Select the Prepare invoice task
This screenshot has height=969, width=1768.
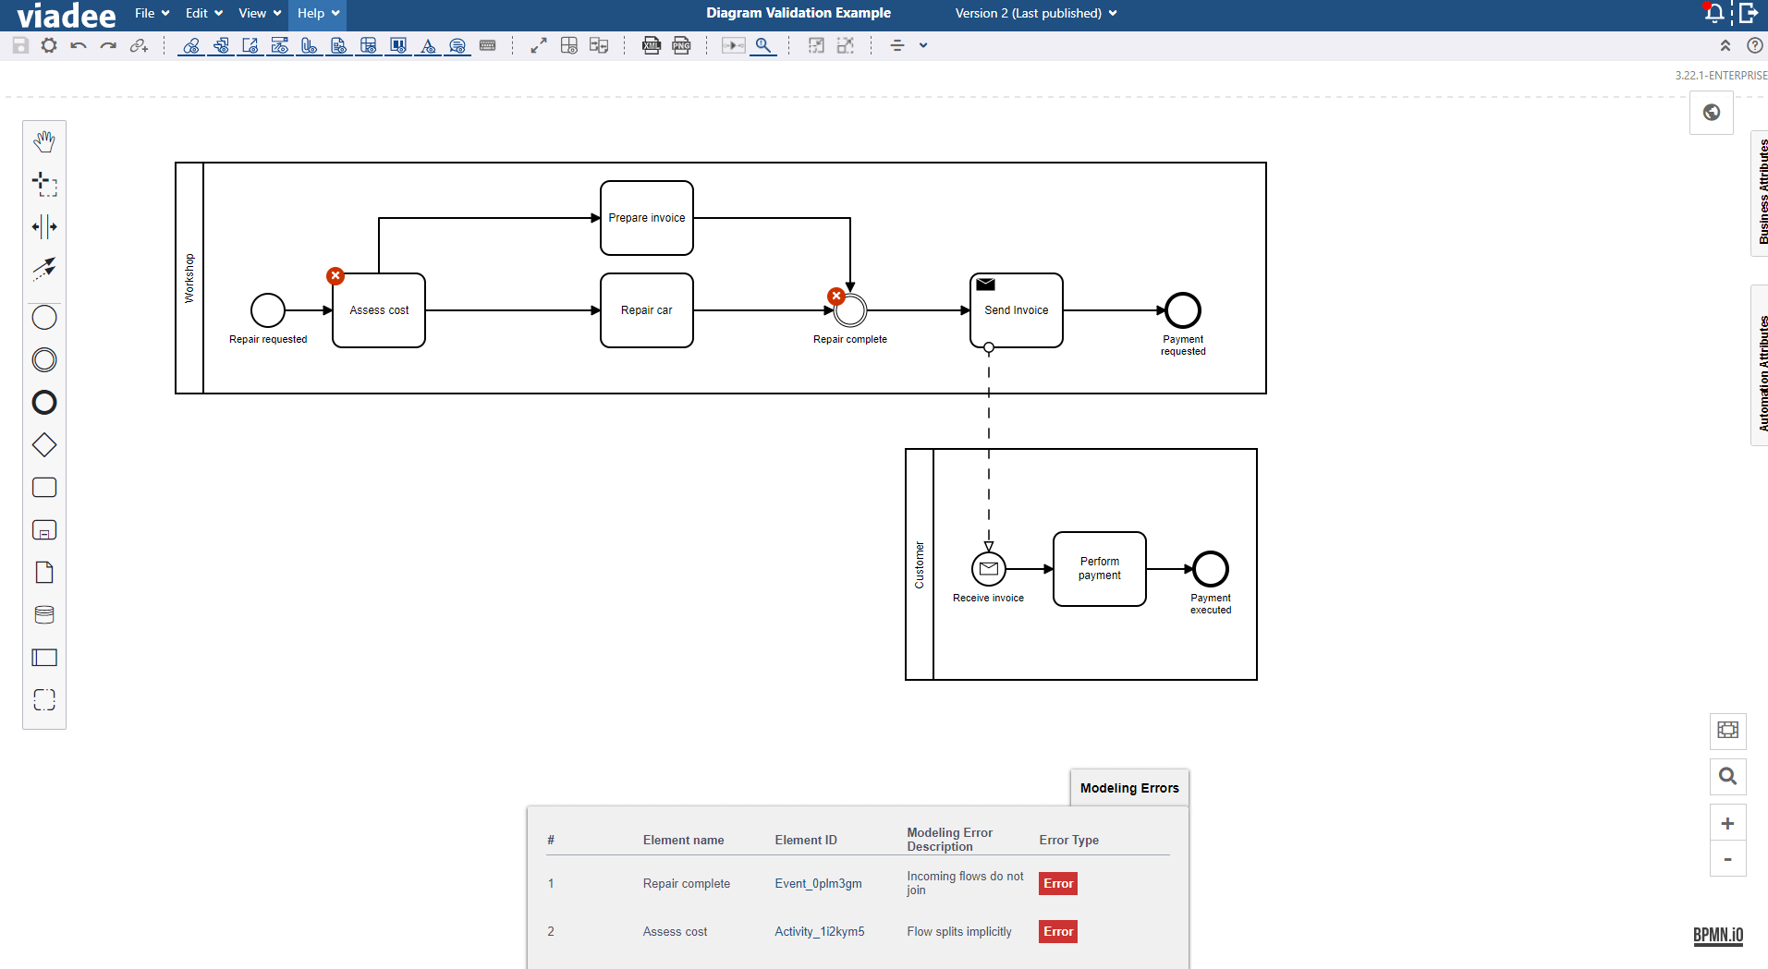click(x=647, y=218)
